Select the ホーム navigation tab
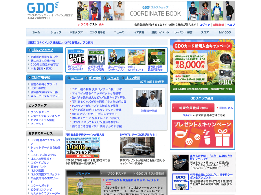 click(x=36, y=32)
